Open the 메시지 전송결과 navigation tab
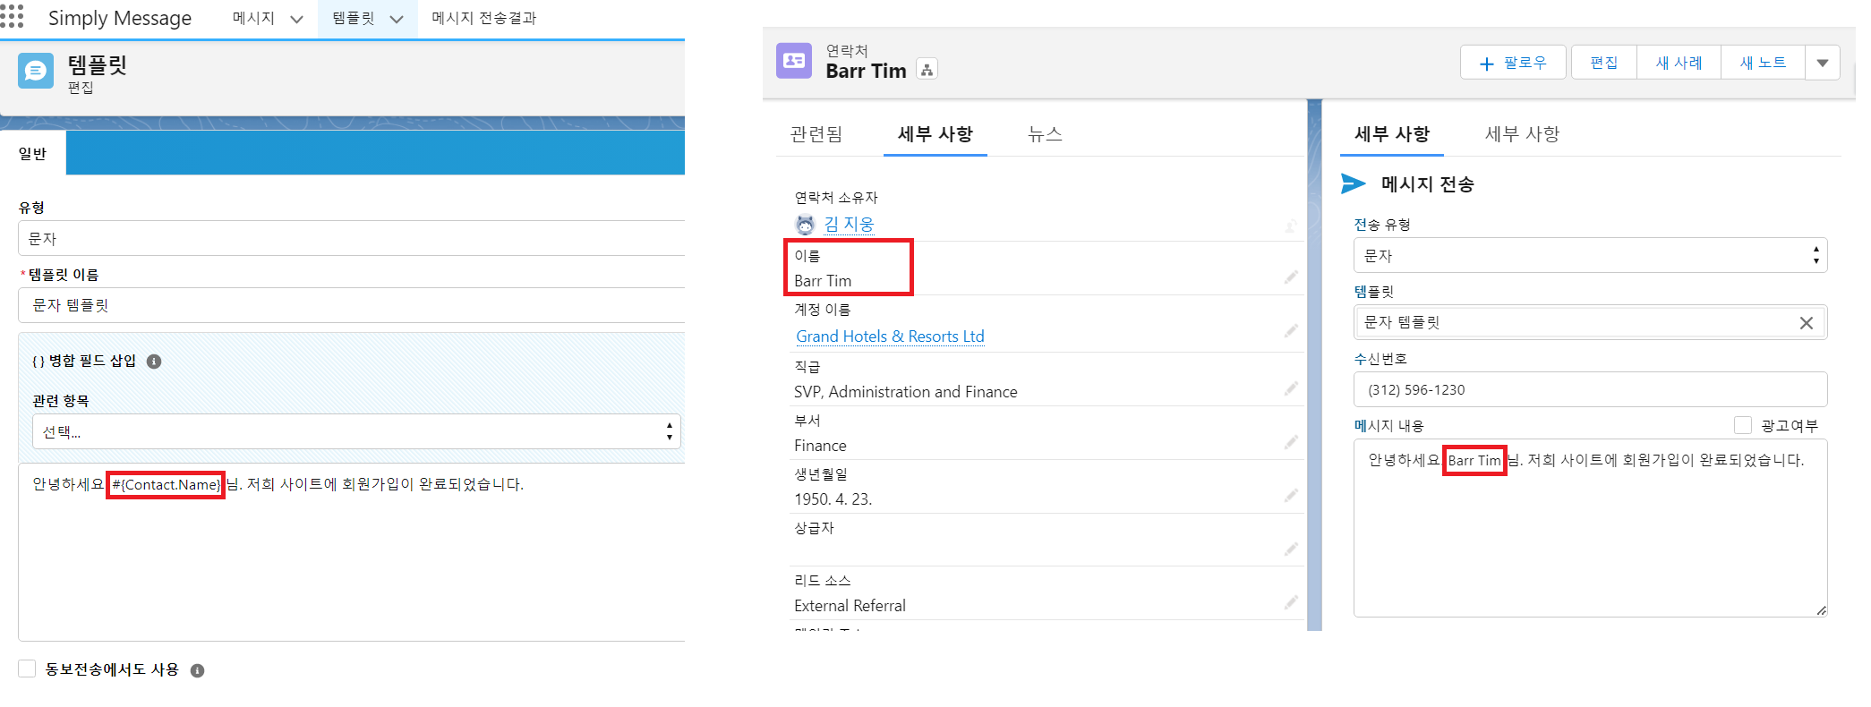 pyautogui.click(x=483, y=18)
